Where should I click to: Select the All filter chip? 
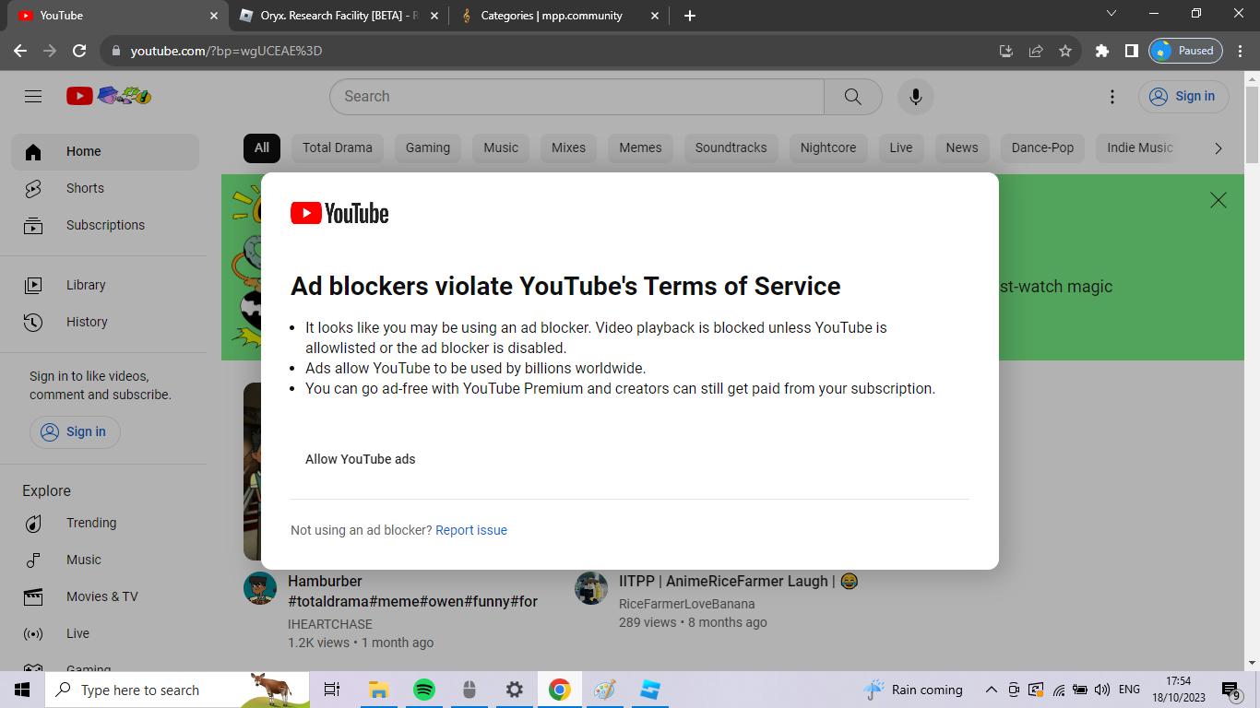pyautogui.click(x=262, y=147)
